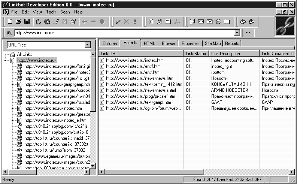
Task: Click the FTP toolbar icon
Action: pos(201,22)
